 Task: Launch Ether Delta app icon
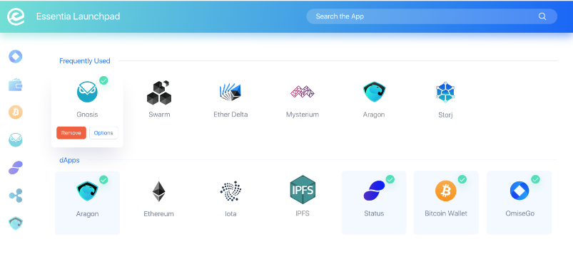pos(230,92)
